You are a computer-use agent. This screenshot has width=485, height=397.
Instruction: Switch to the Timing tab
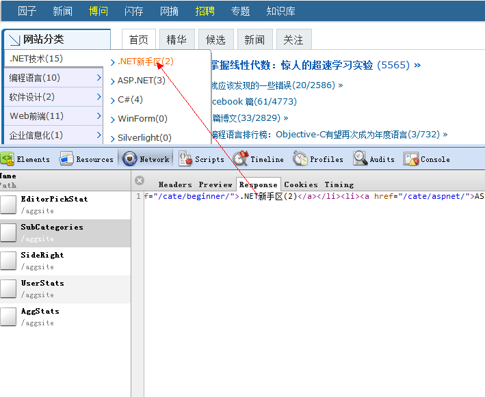[339, 184]
